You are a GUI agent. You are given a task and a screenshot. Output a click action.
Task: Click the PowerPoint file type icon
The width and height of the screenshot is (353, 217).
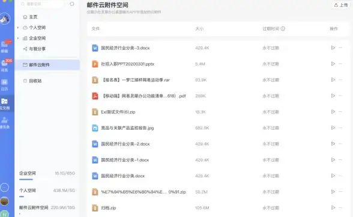click(95, 64)
